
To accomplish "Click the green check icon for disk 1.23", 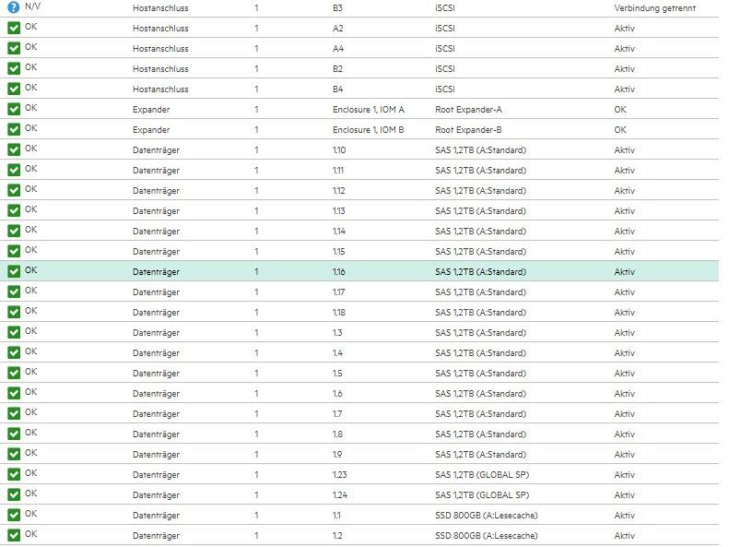I will 14,475.
